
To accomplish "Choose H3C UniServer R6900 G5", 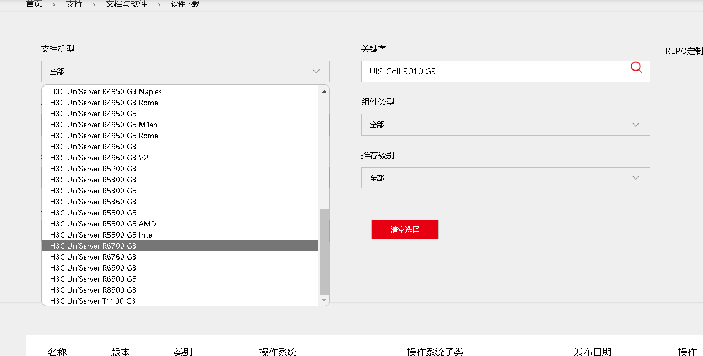I will [x=180, y=279].
